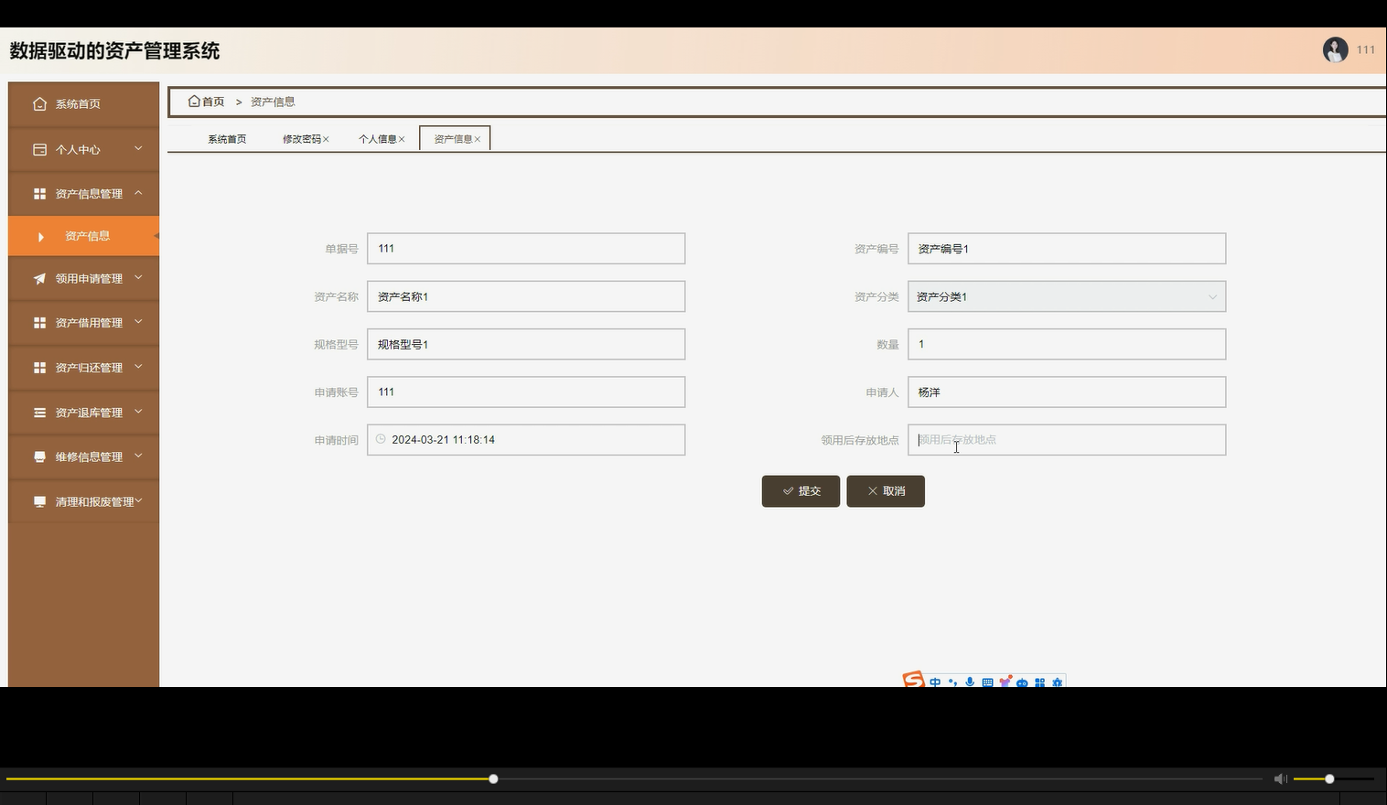The image size is (1387, 805).
Task: Click the IME skin shirt icon
Action: (1005, 682)
